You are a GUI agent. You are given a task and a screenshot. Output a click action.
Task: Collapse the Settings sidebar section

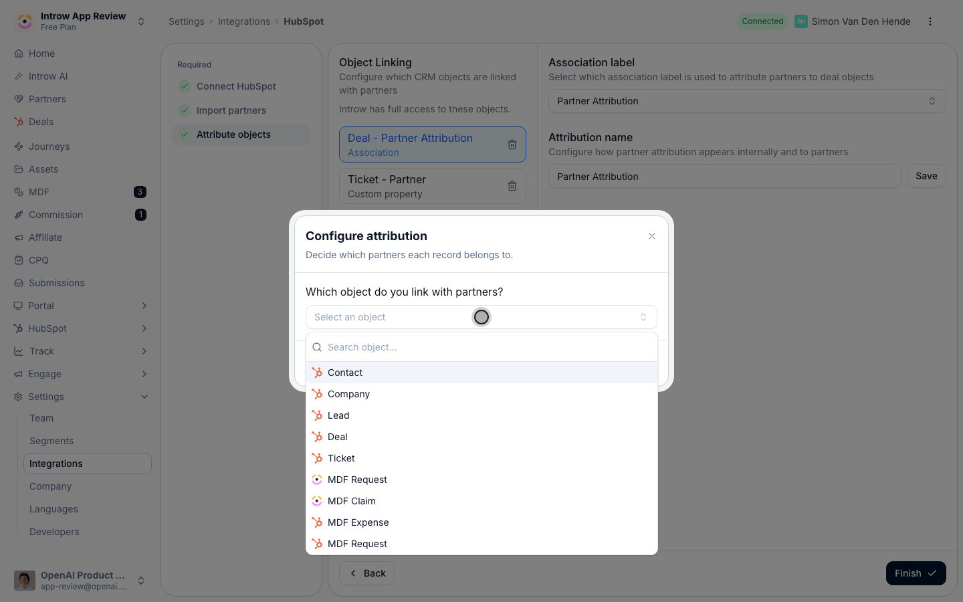[144, 397]
